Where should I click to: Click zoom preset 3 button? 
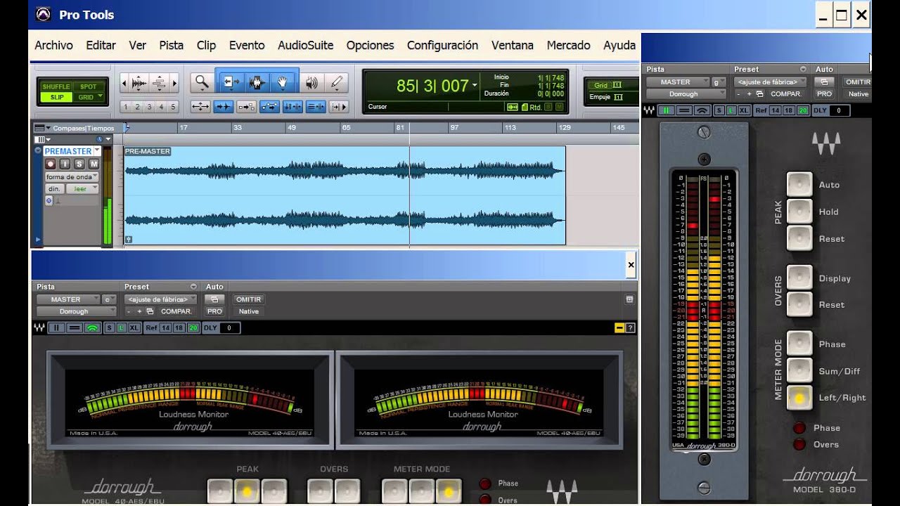click(x=149, y=107)
